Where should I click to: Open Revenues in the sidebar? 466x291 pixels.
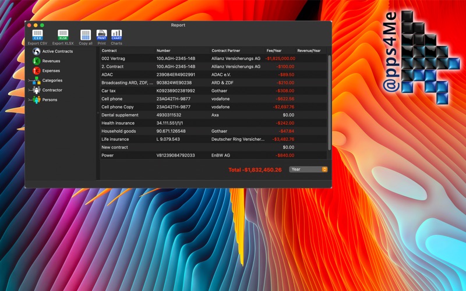[51, 61]
